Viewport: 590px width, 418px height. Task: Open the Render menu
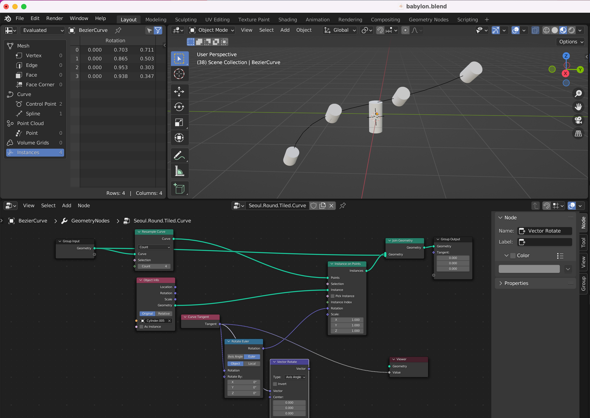[55, 18]
